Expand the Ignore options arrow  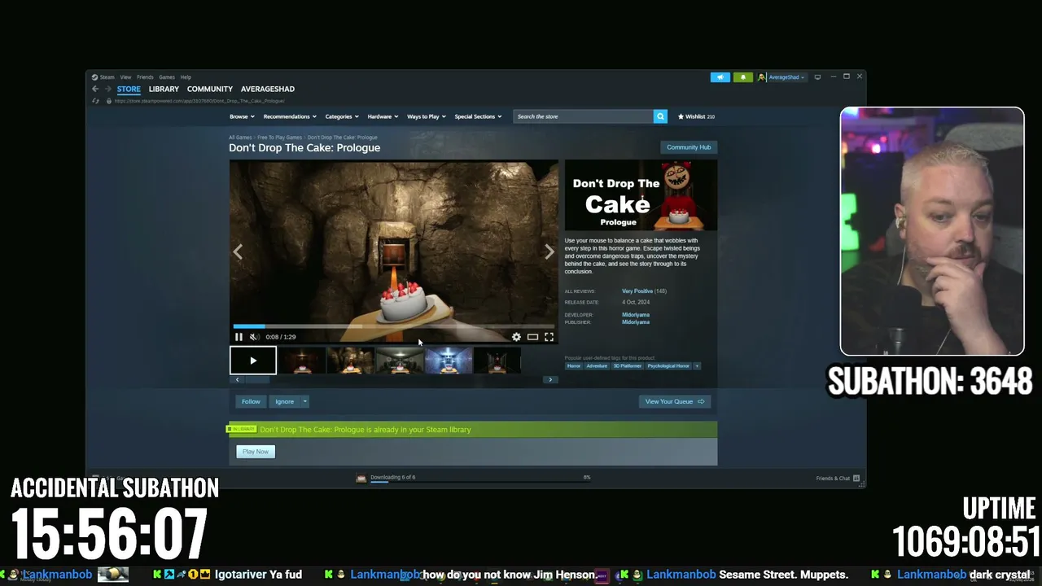pyautogui.click(x=305, y=401)
